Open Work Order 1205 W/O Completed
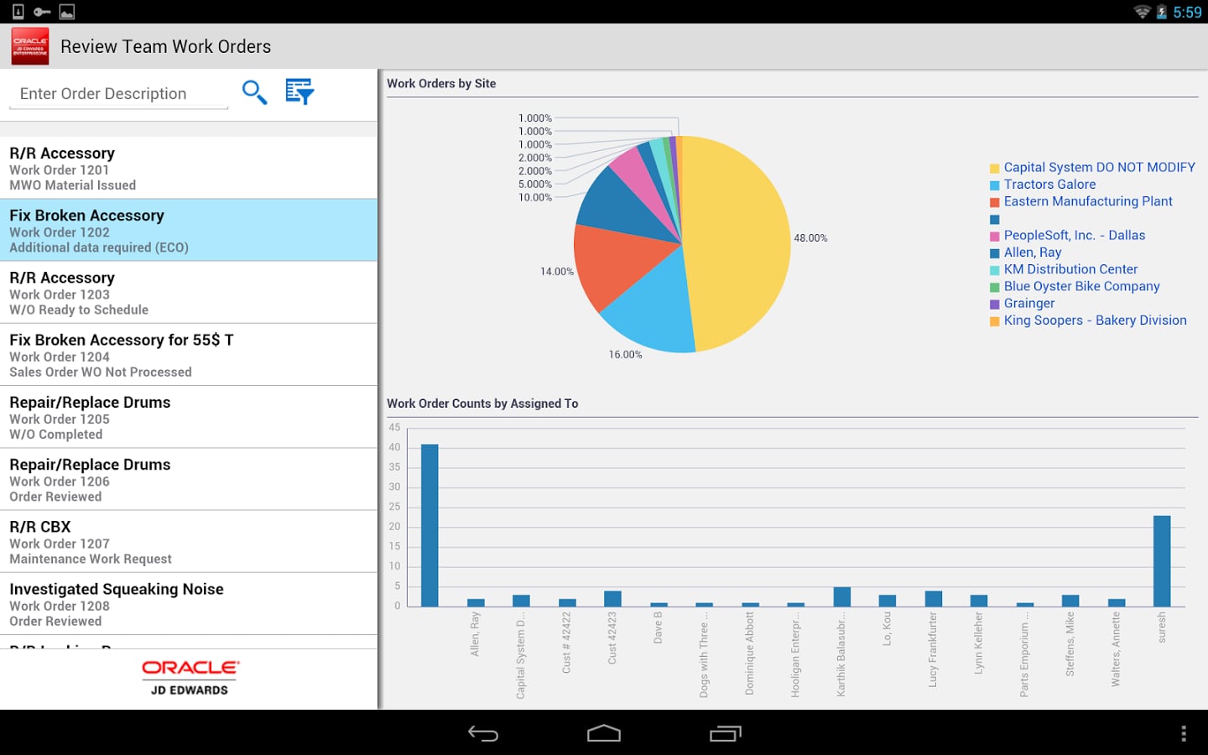 click(189, 417)
